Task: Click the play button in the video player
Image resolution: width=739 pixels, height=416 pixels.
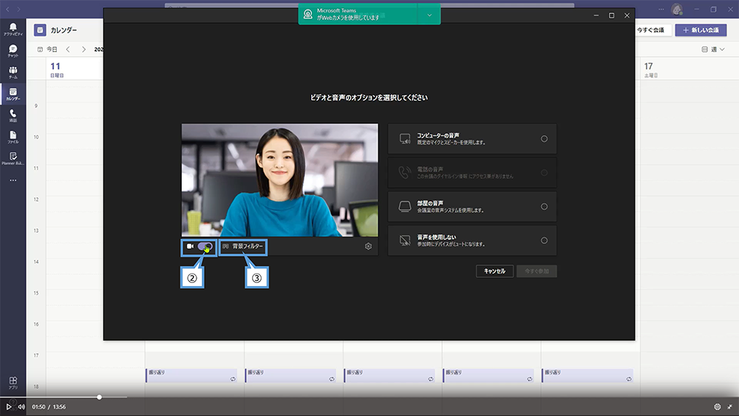Action: (x=8, y=406)
